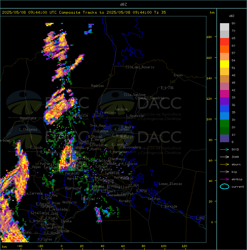This screenshot has height=250, width=247.
Task: Click the Clla.del_Rosario label
Action: [140, 67]
